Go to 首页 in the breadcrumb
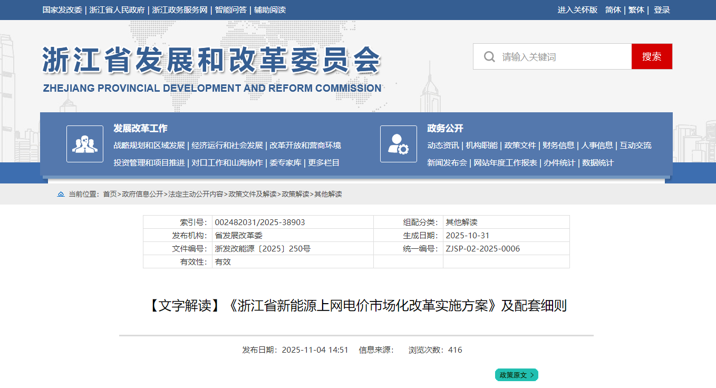This screenshot has height=388, width=716. coord(110,195)
